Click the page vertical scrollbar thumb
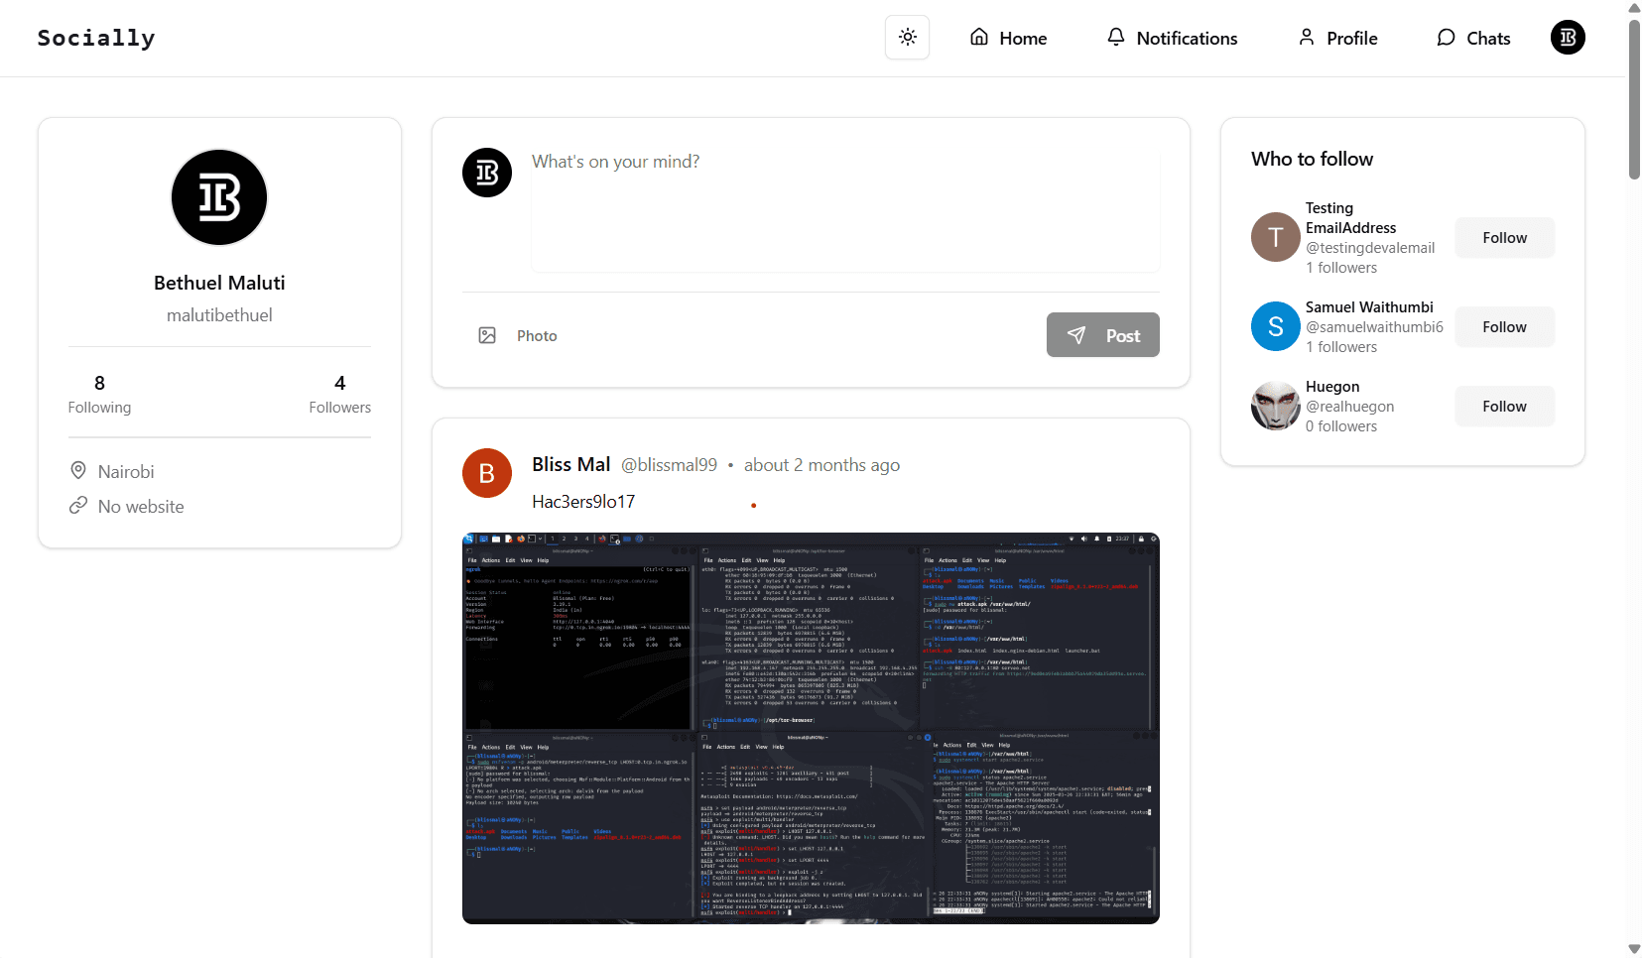Image resolution: width=1642 pixels, height=958 pixels. [1634, 99]
